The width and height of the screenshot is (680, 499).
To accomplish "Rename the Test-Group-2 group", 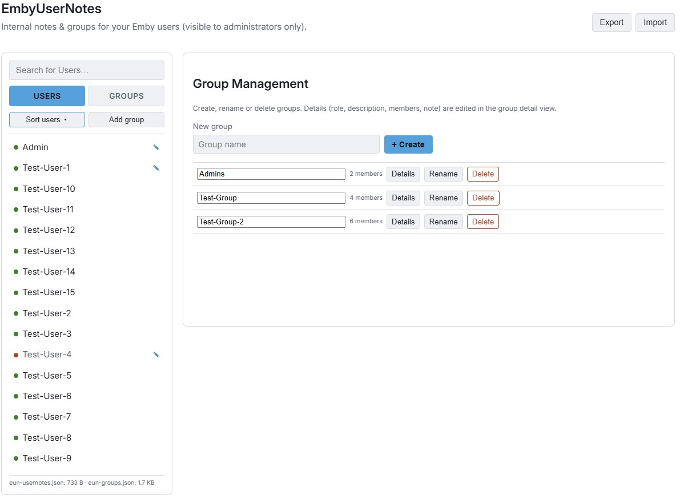I will (443, 222).
